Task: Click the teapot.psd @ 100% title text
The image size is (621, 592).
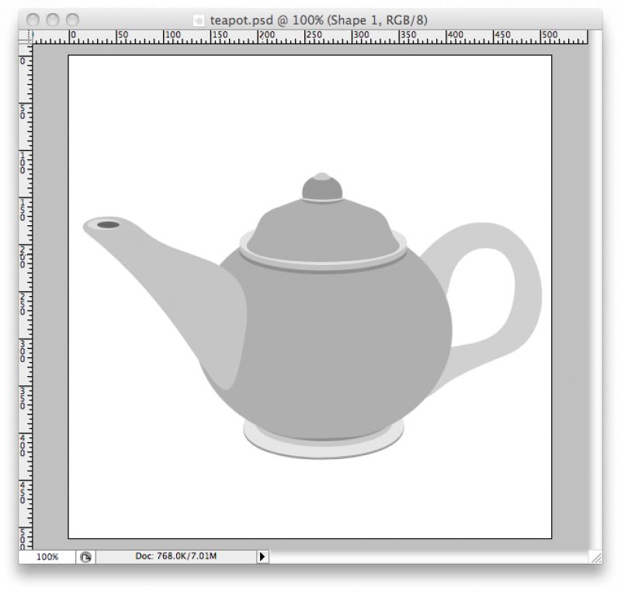Action: tap(318, 20)
